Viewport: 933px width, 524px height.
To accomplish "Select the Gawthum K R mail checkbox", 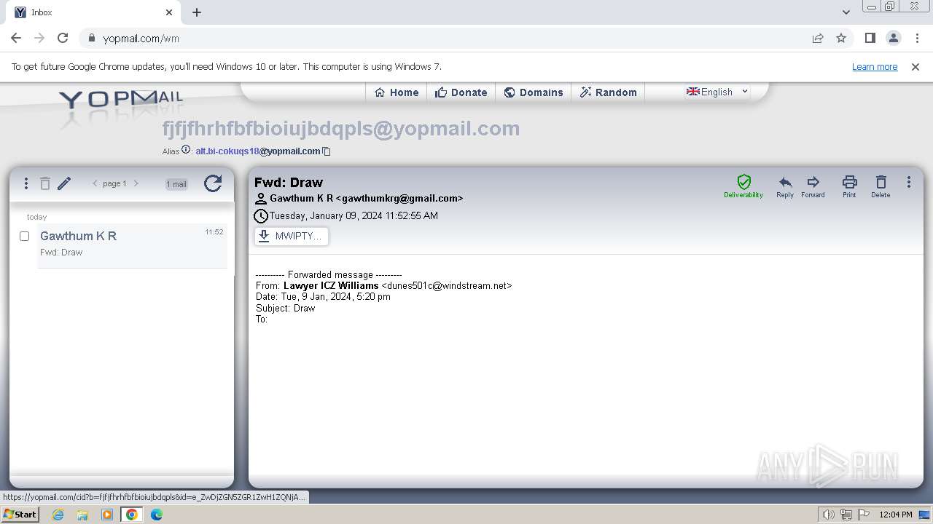I will point(24,236).
